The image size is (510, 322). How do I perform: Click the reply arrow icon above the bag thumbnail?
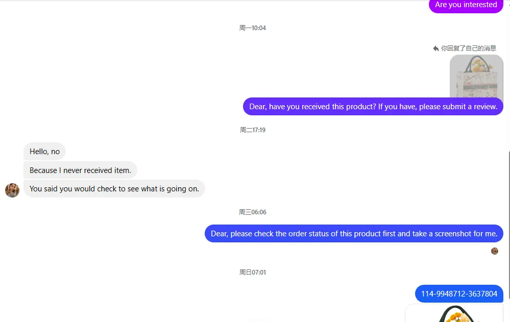pyautogui.click(x=436, y=48)
